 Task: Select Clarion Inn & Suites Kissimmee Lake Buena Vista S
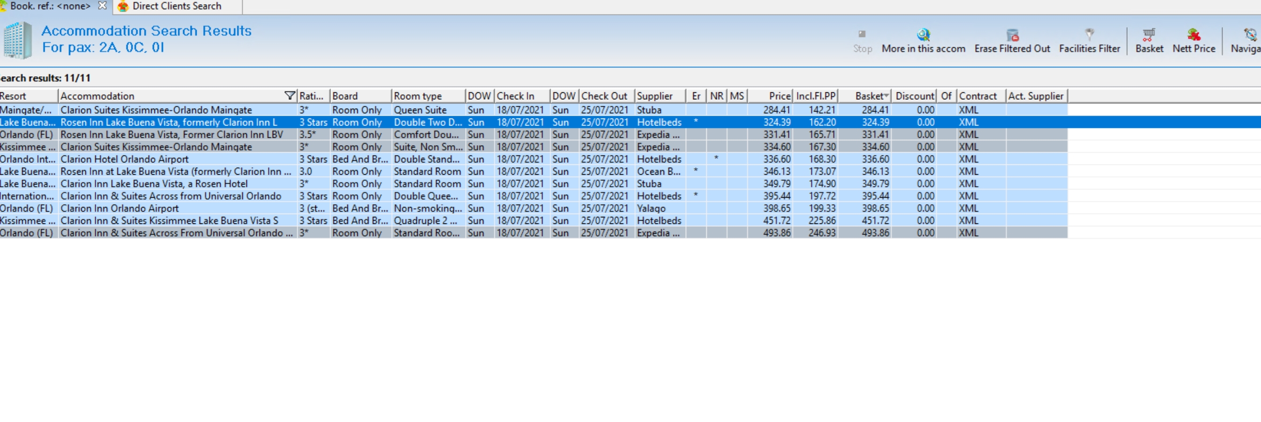click(x=534, y=220)
